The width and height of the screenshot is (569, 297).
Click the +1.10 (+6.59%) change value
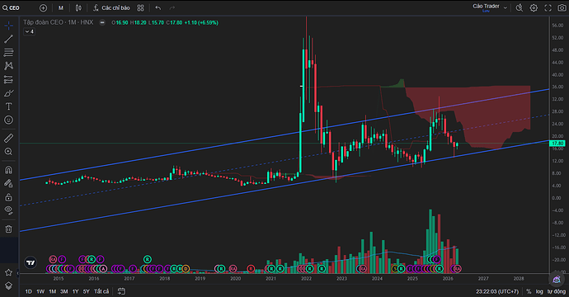coord(201,22)
